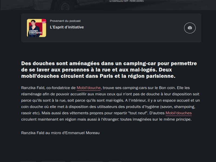216x162 pixels.
Task: Click the bold headline about douches aménagées
Action: (109, 70)
